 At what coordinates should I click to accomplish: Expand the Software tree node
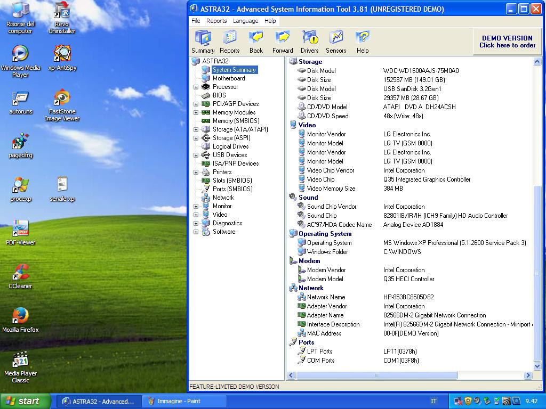tap(196, 232)
